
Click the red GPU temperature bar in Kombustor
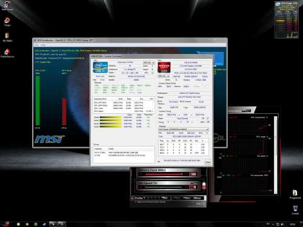[64, 111]
